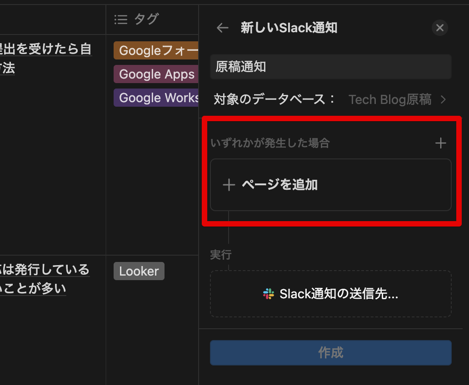Screen dimensions: 469x385
Task: Close the 新しいSlack通知 panel with the X icon
Action: pos(439,28)
